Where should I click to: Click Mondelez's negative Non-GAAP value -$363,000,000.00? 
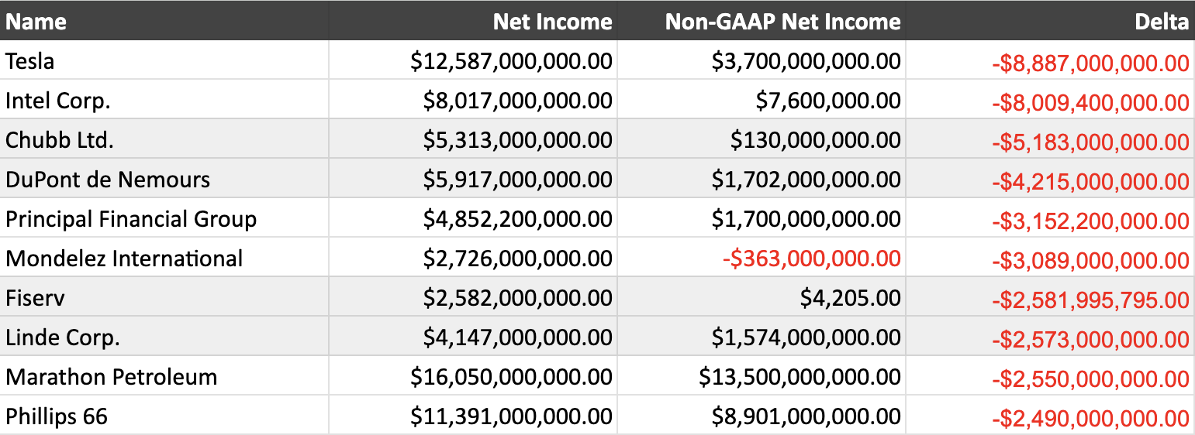coord(810,259)
